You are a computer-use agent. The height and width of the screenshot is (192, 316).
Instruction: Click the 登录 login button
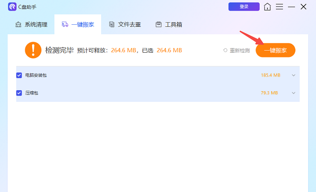point(244,7)
